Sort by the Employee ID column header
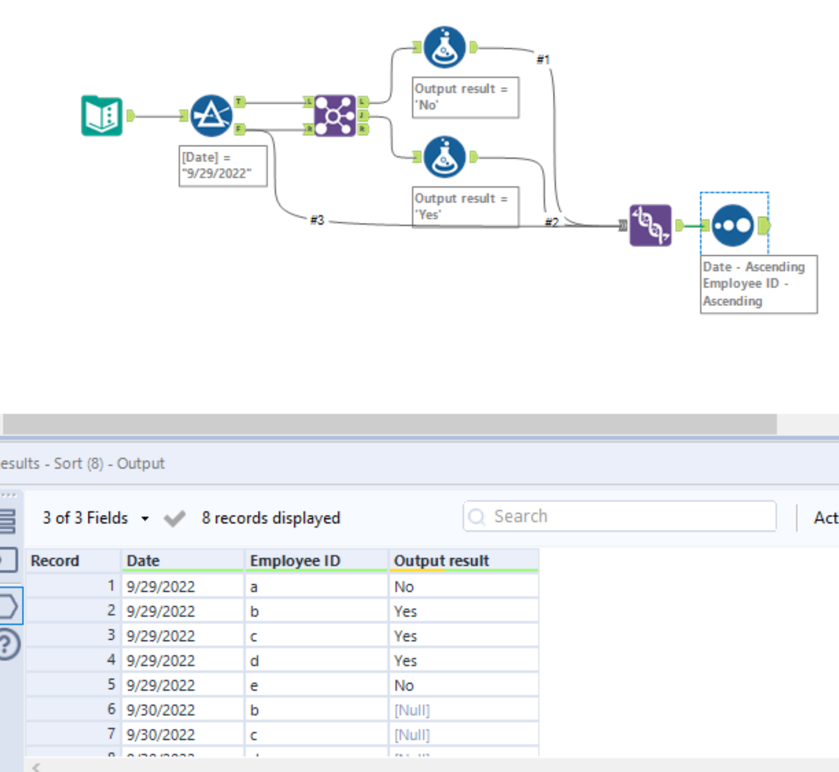This screenshot has height=772, width=839. pyautogui.click(x=296, y=561)
